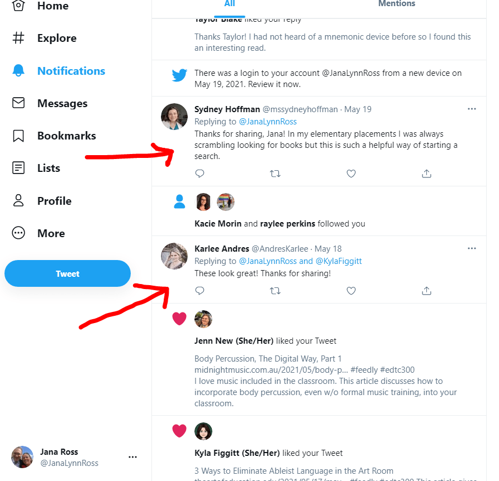This screenshot has height=481, width=499.
Task: Share Karlee Andres' tweet
Action: coord(426,291)
